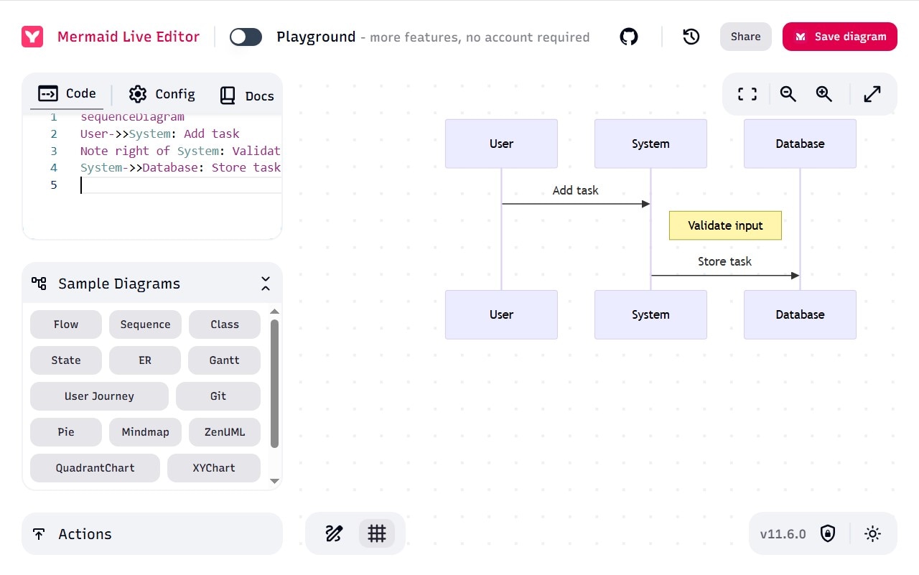The image size is (919, 575).
Task: Click the Sample Diagrams panel icon
Action: point(39,284)
